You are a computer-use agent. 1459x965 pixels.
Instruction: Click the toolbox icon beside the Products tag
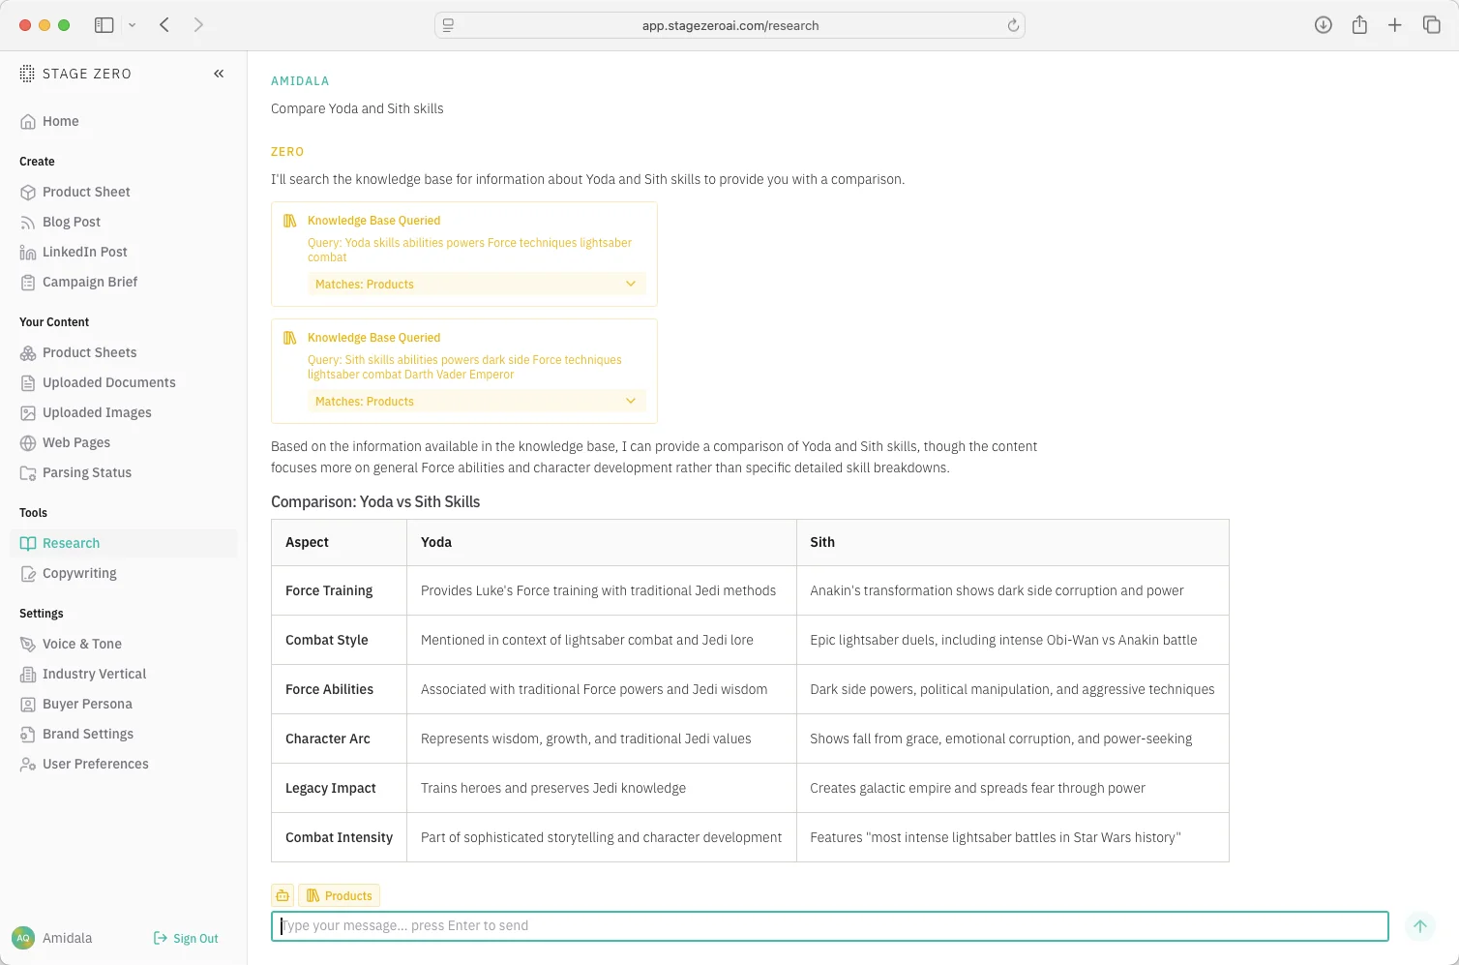coord(283,895)
